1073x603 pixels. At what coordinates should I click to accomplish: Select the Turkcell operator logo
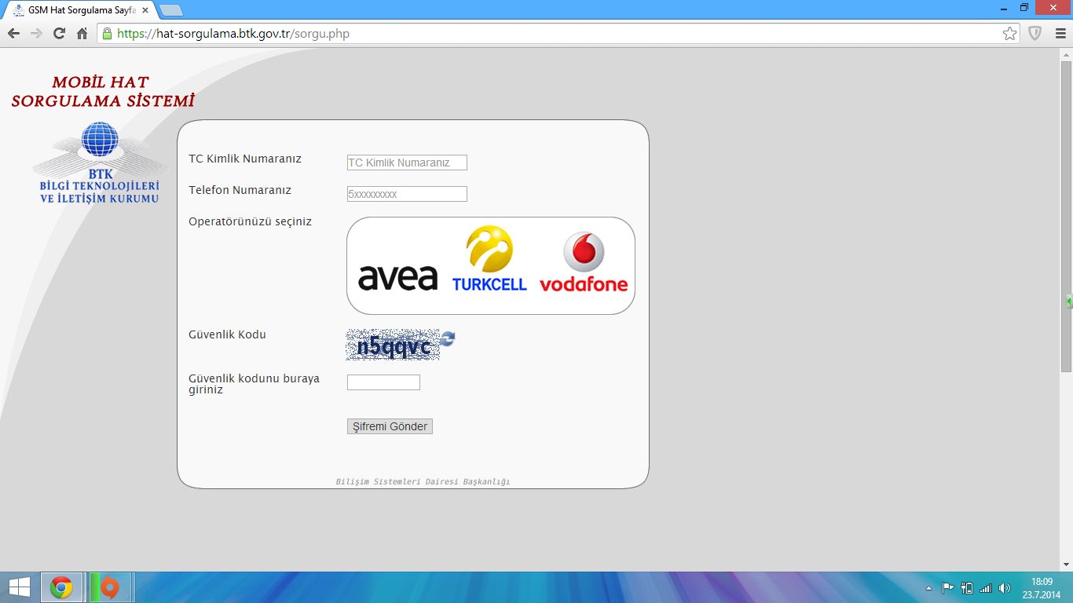[x=489, y=258]
